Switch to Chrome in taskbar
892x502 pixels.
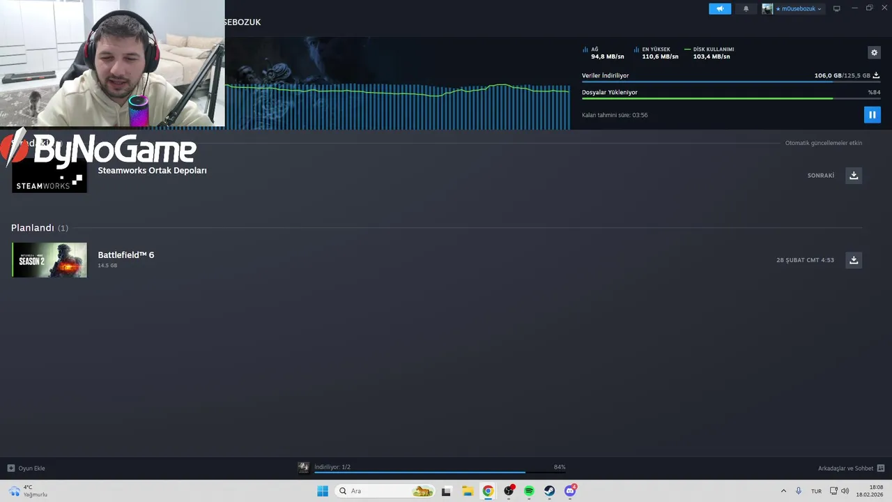point(488,491)
